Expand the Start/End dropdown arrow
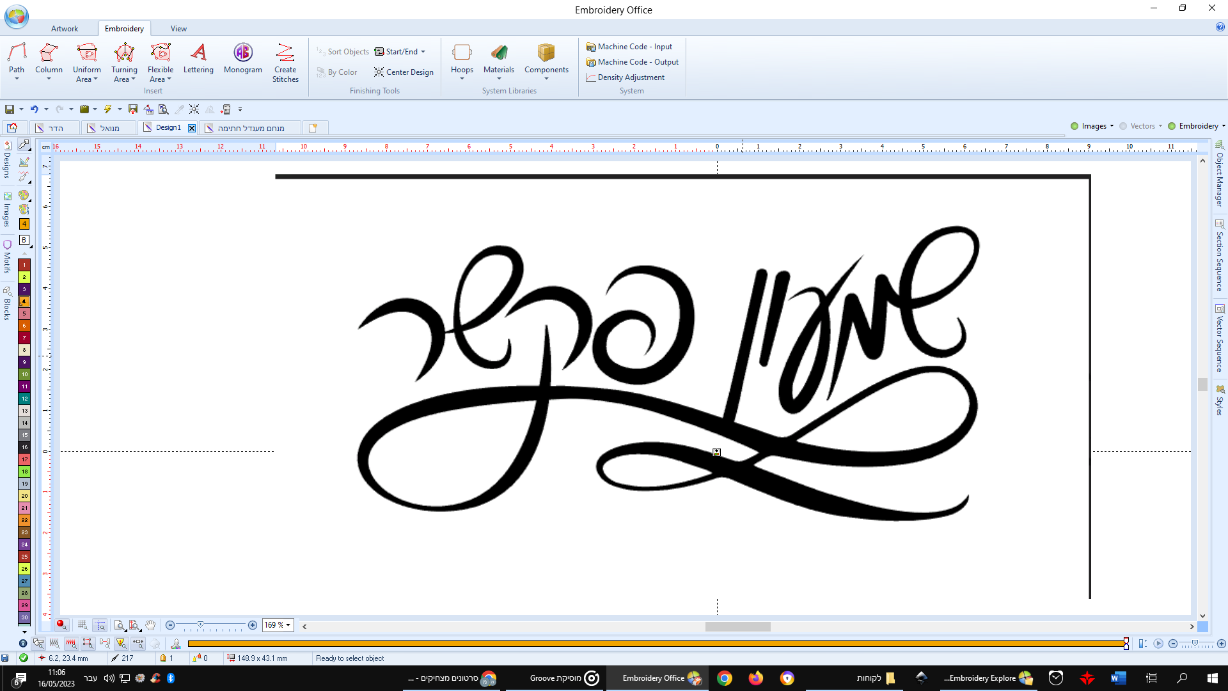The image size is (1228, 691). pos(423,52)
